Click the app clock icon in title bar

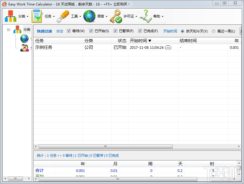pyautogui.click(x=5, y=4)
